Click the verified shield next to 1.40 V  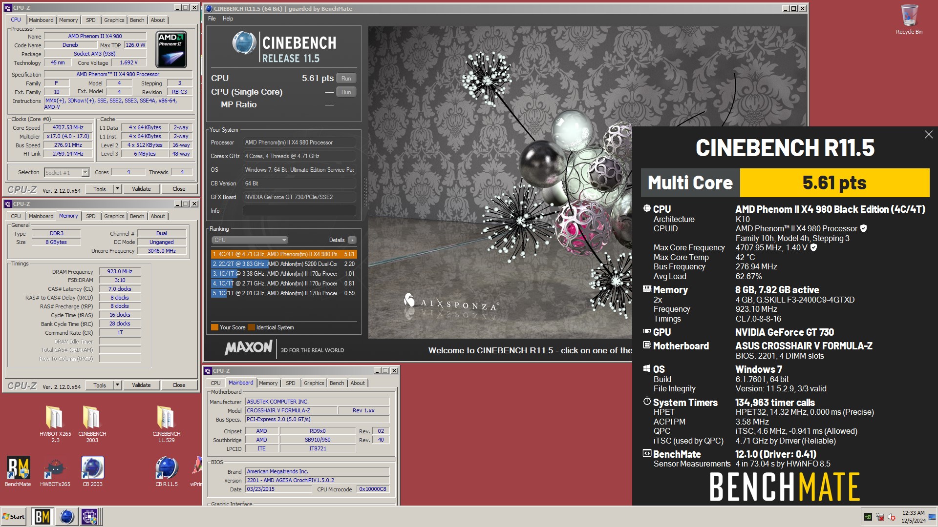point(813,247)
